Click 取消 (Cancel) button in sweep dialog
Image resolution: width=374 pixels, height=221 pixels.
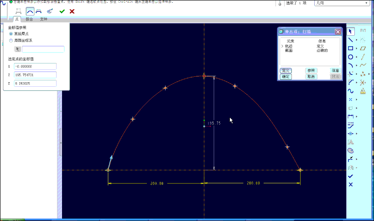tap(311, 77)
